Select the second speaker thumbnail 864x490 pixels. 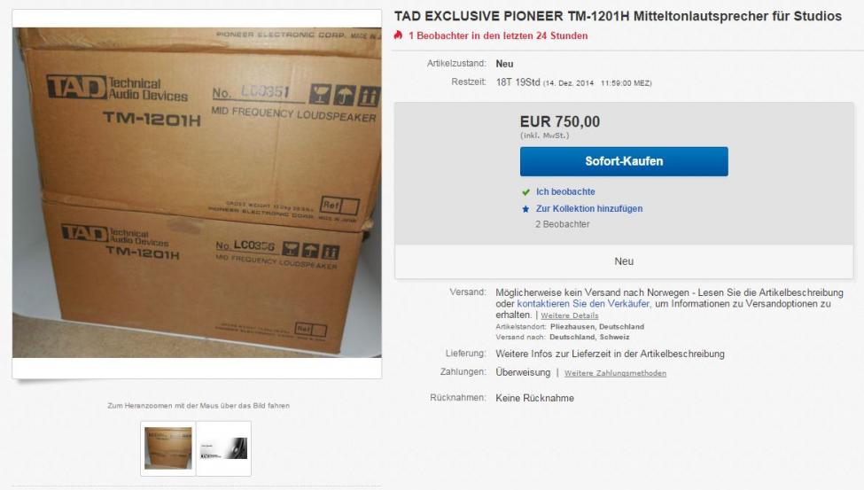(x=223, y=448)
